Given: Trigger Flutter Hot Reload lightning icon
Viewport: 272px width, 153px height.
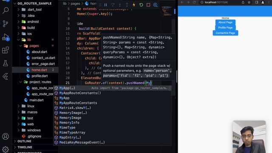Looking at the screenshot, I should (134, 5).
